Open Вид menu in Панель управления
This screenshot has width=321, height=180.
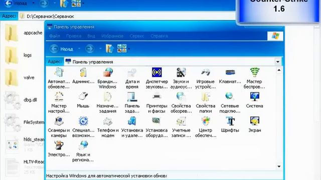pyautogui.click(x=91, y=36)
